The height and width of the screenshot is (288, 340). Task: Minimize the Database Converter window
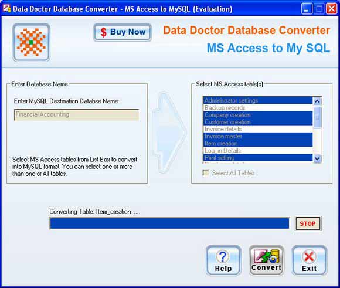[307, 9]
